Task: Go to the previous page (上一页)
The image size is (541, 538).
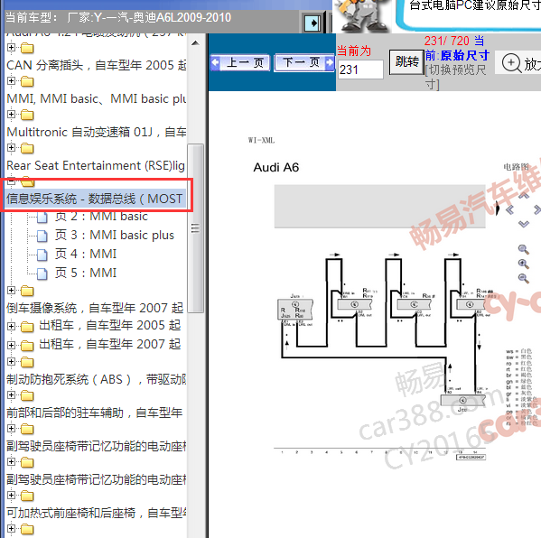Action: [240, 63]
